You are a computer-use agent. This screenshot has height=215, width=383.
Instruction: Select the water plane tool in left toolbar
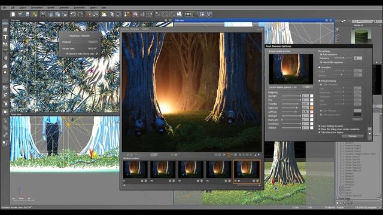pos(5,23)
